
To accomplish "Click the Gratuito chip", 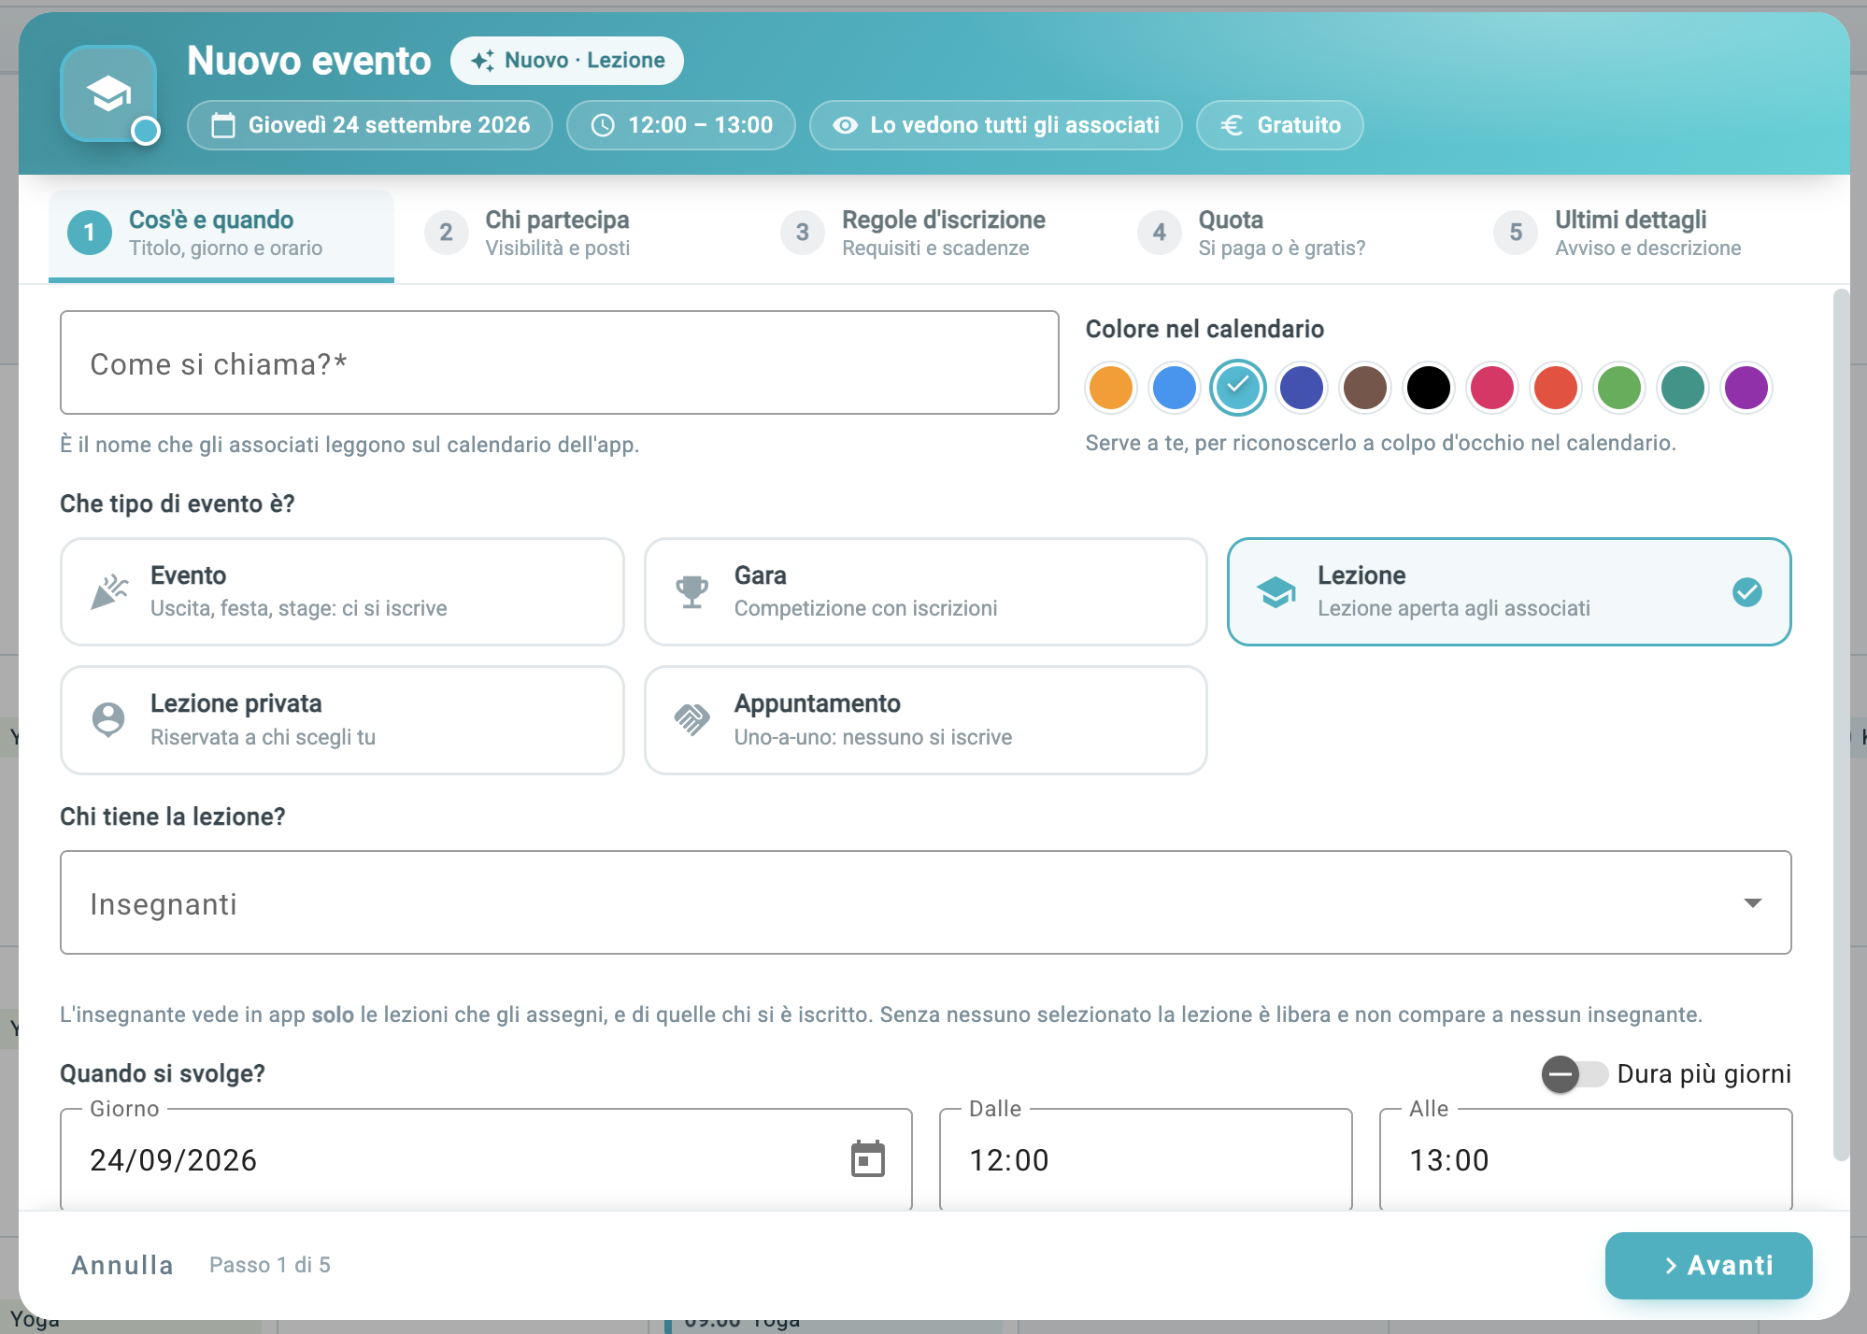I will point(1279,125).
